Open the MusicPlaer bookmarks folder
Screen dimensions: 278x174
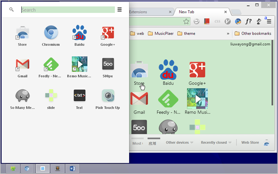(161, 34)
